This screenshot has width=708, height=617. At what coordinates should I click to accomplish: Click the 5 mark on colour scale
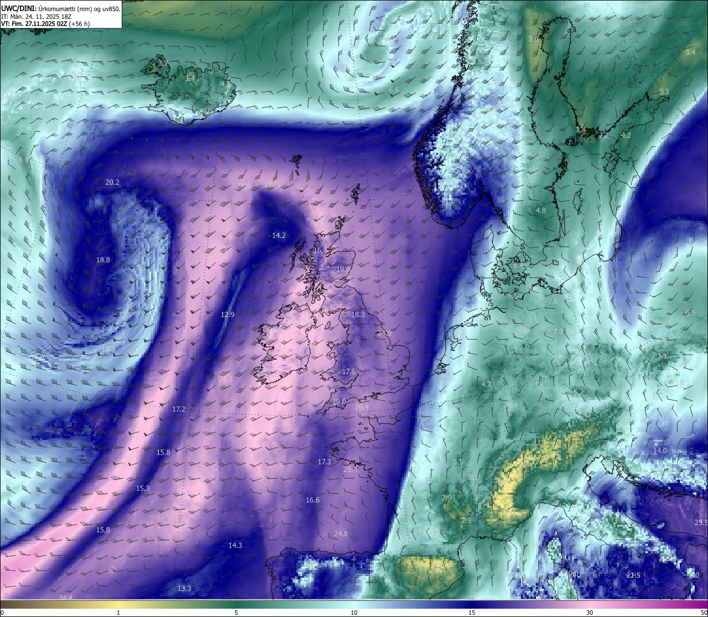(236, 613)
